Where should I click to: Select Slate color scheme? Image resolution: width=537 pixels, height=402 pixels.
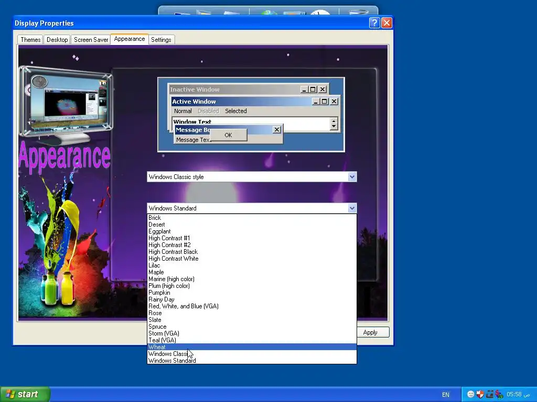[x=252, y=320]
